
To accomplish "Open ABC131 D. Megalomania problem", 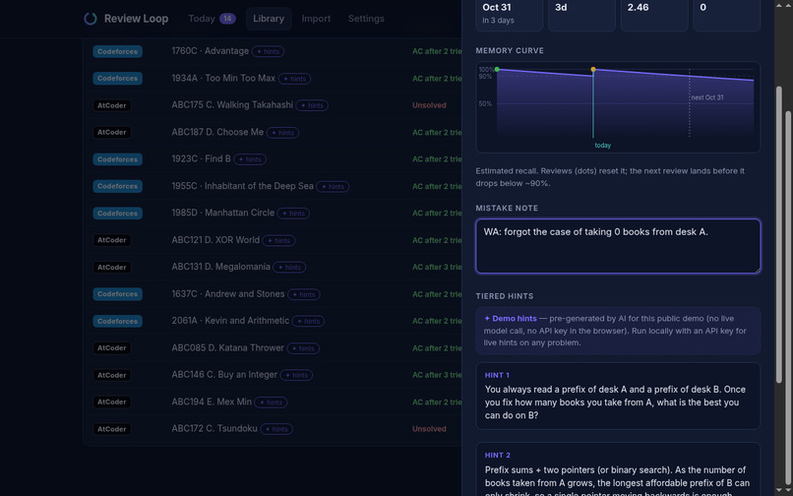I will coord(220,267).
